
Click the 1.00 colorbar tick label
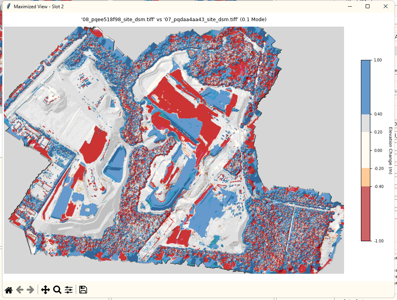(x=378, y=60)
